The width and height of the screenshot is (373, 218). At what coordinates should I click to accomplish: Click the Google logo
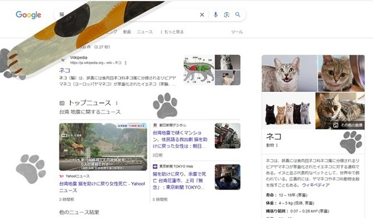pos(29,15)
